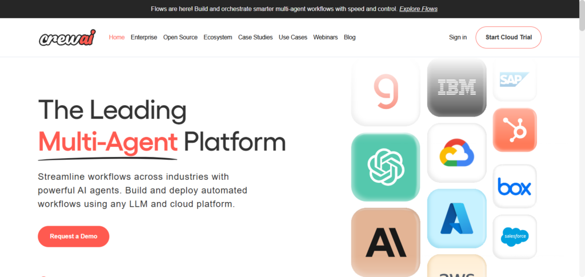Navigate to Case Studies
585x277 pixels.
(255, 38)
